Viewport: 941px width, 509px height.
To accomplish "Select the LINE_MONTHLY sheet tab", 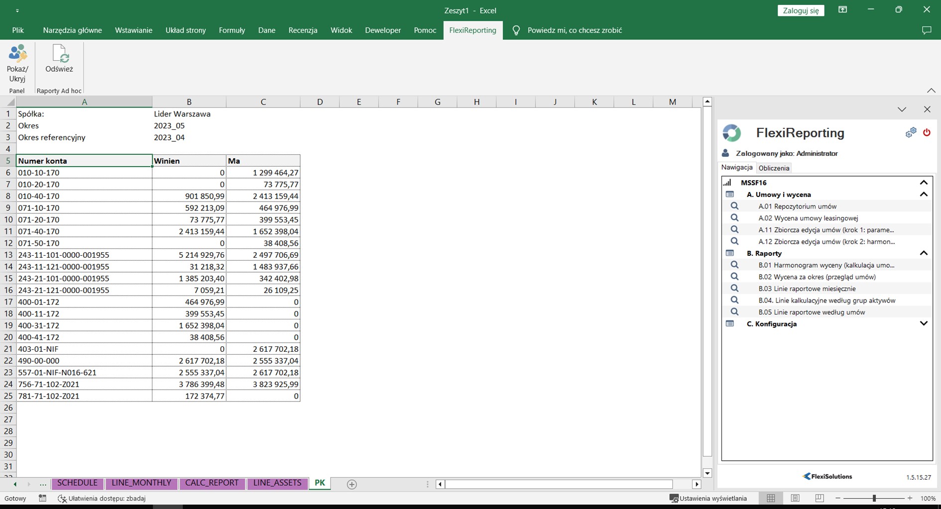I will (141, 483).
